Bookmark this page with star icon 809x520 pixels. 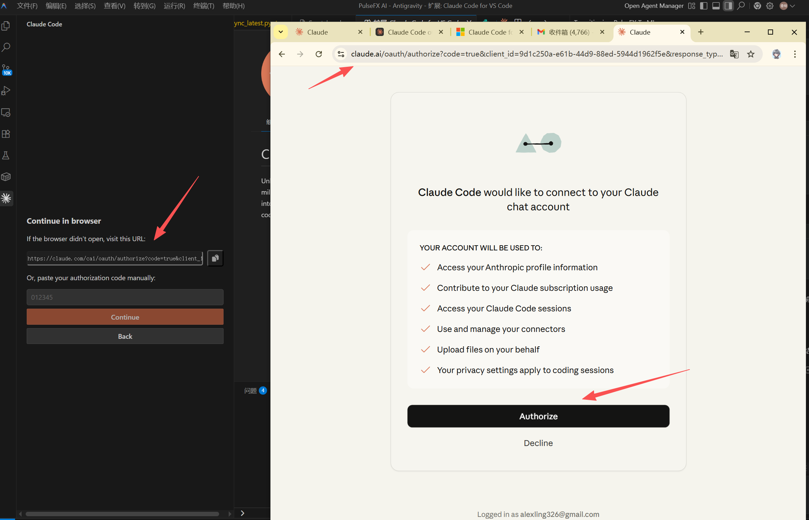click(751, 54)
